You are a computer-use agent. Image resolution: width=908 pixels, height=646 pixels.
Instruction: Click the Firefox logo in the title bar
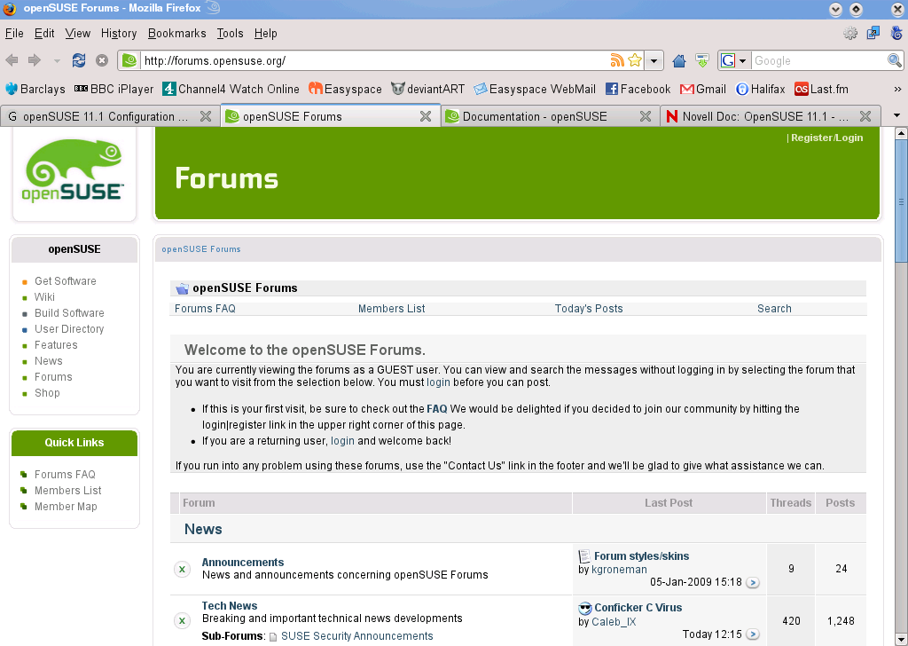[9, 9]
